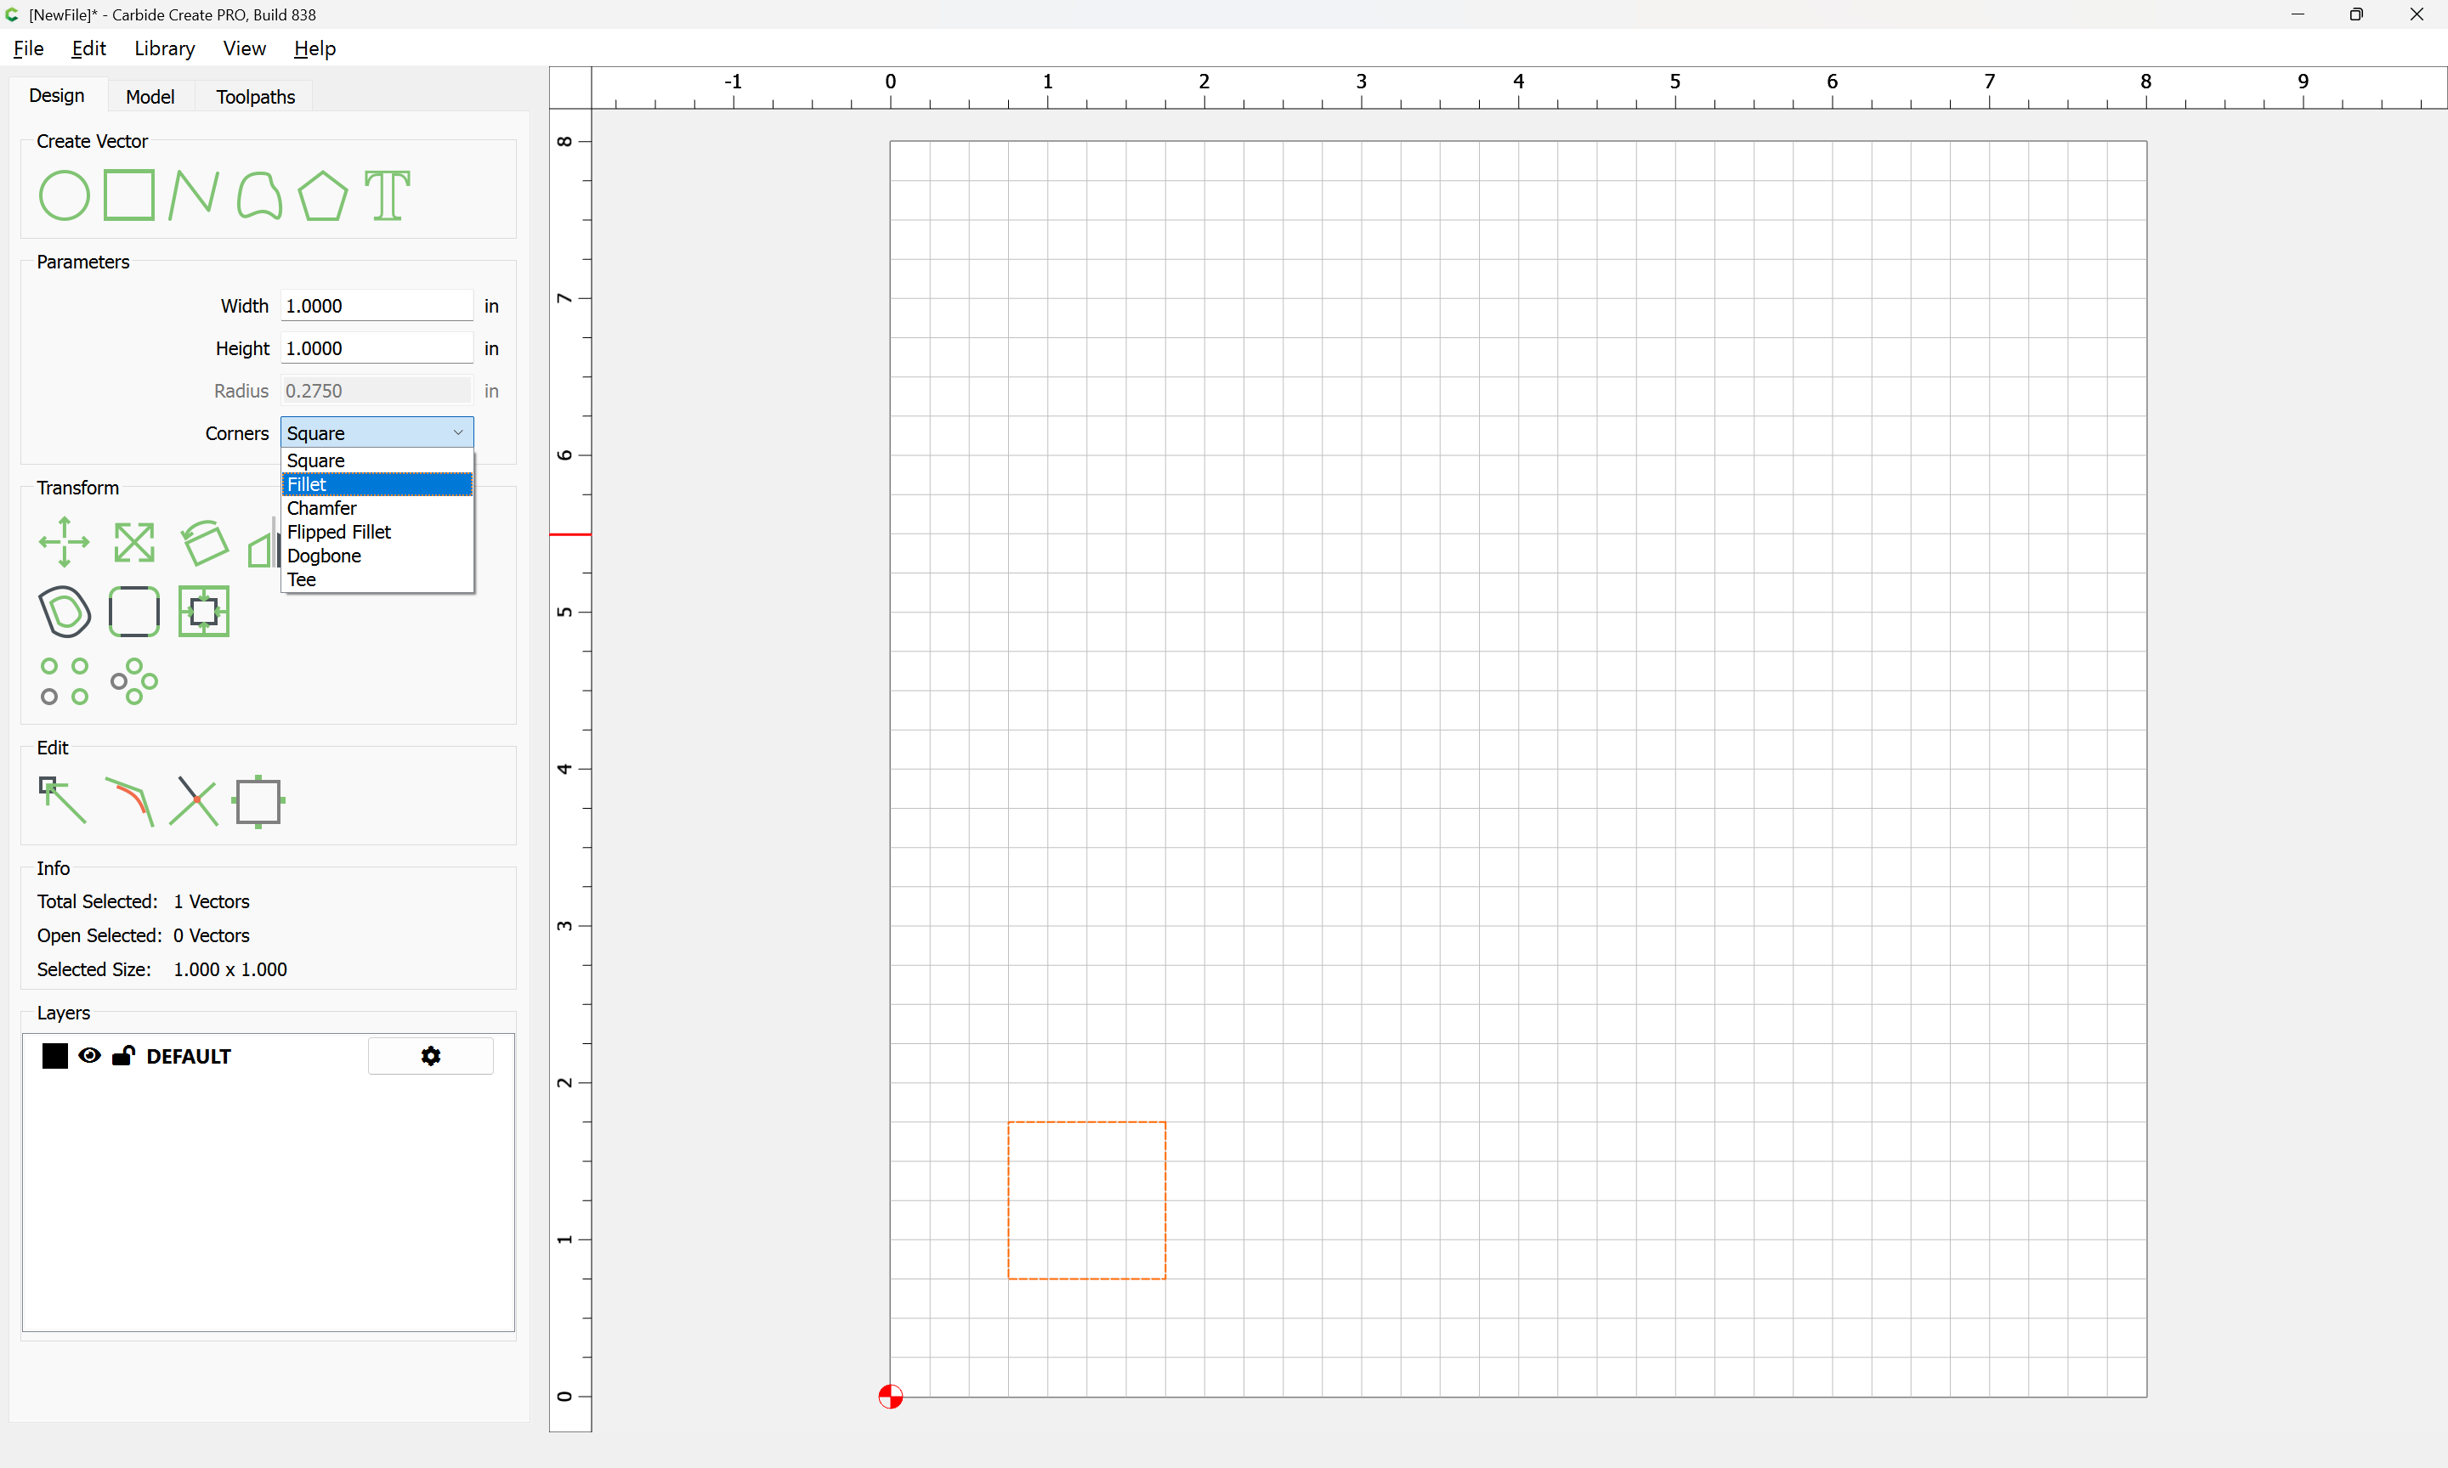Click the Move transform icon
Viewport: 2448px width, 1468px height.
65,542
